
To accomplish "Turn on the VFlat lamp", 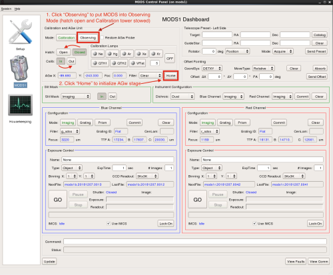I will pyautogui.click(x=139, y=63).
